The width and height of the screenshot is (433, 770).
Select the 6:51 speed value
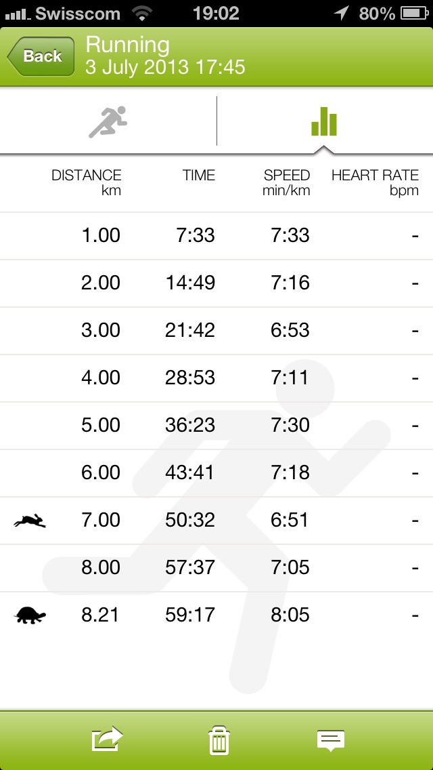(x=290, y=520)
